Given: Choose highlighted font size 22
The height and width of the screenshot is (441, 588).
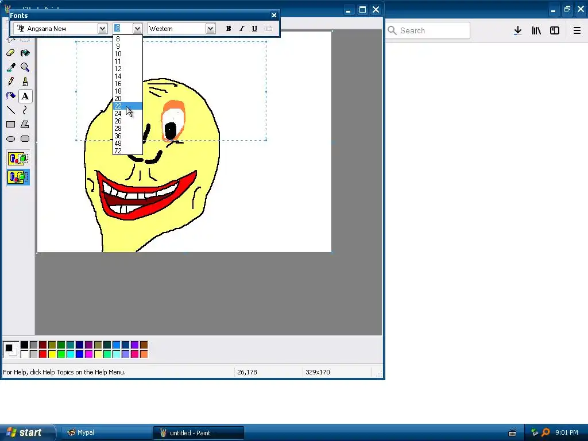Looking at the screenshot, I should [127, 106].
